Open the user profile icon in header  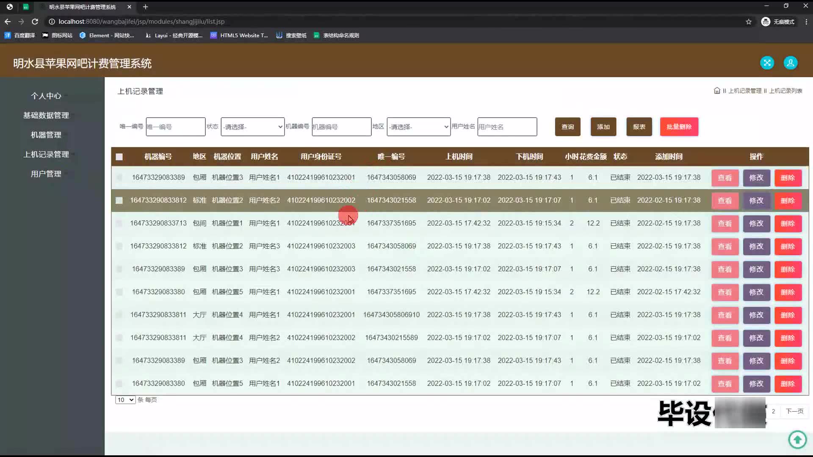coord(790,63)
